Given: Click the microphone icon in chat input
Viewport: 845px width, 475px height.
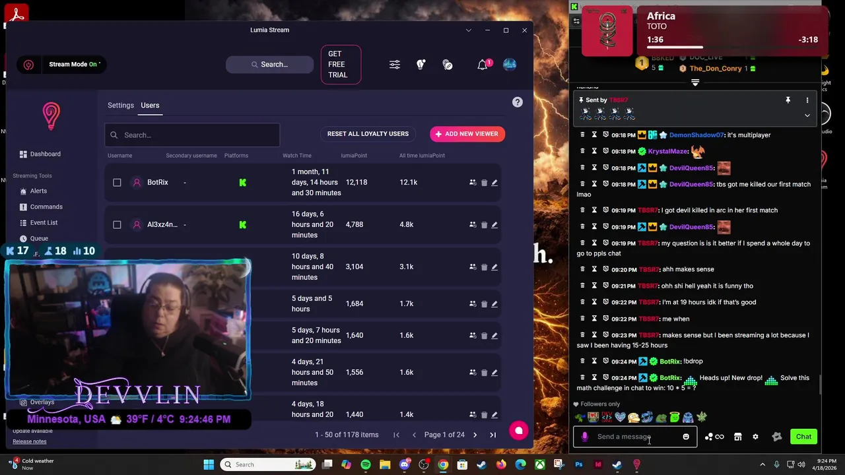Looking at the screenshot, I should coord(584,437).
